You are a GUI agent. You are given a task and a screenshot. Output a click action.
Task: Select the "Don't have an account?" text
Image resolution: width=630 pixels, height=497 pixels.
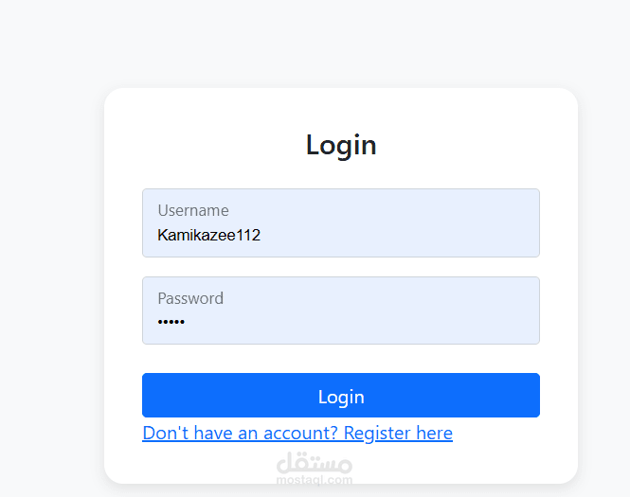point(240,434)
